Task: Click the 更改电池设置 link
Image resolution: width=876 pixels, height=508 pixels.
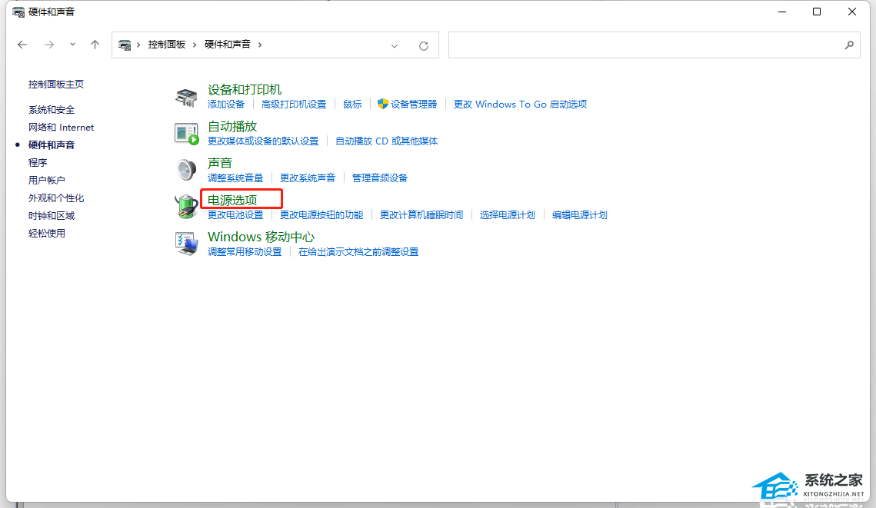Action: (x=235, y=215)
